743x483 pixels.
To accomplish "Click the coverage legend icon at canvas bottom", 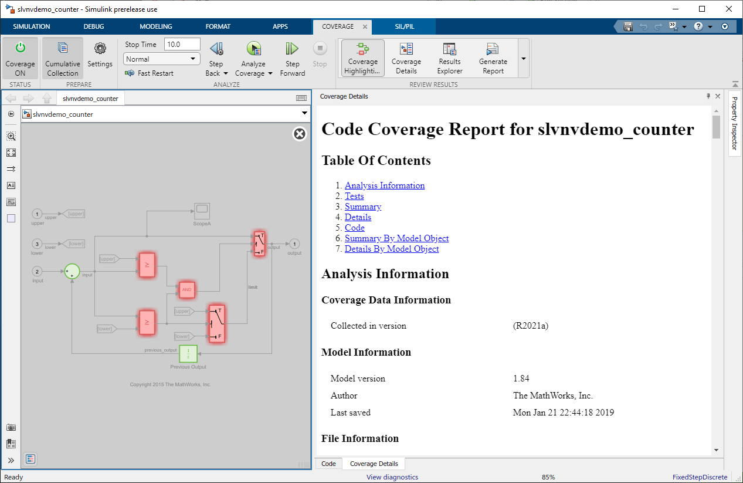I will pos(31,458).
